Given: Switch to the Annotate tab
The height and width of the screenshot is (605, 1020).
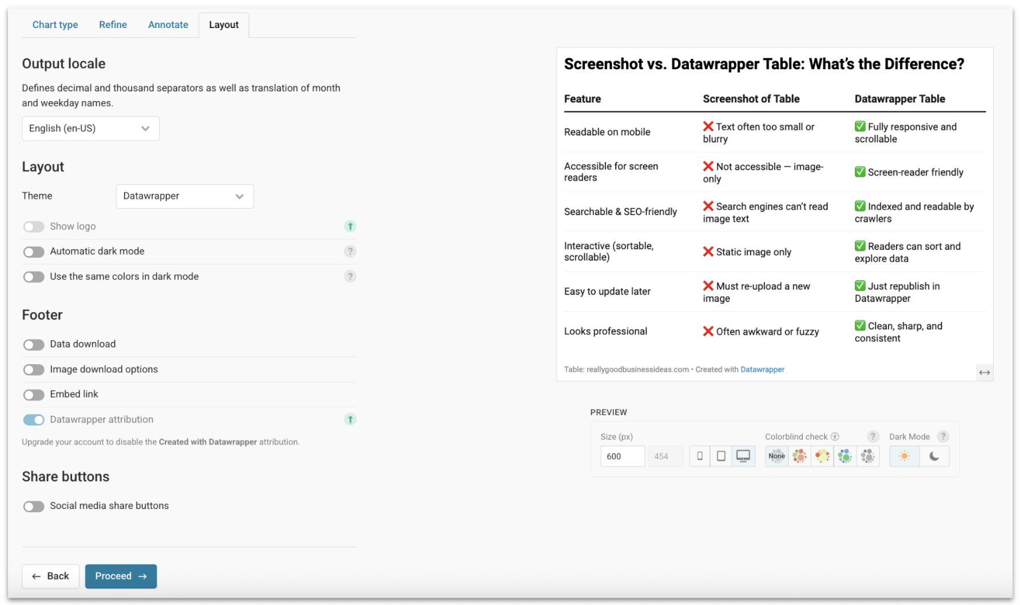Looking at the screenshot, I should tap(168, 25).
